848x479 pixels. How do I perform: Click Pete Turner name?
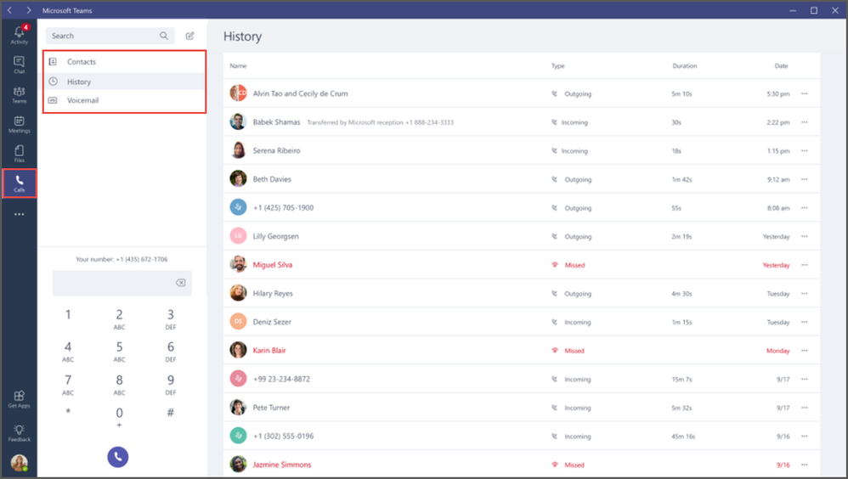click(272, 408)
